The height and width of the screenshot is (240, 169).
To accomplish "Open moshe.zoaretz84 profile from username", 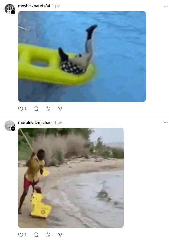I will [x=34, y=6].
